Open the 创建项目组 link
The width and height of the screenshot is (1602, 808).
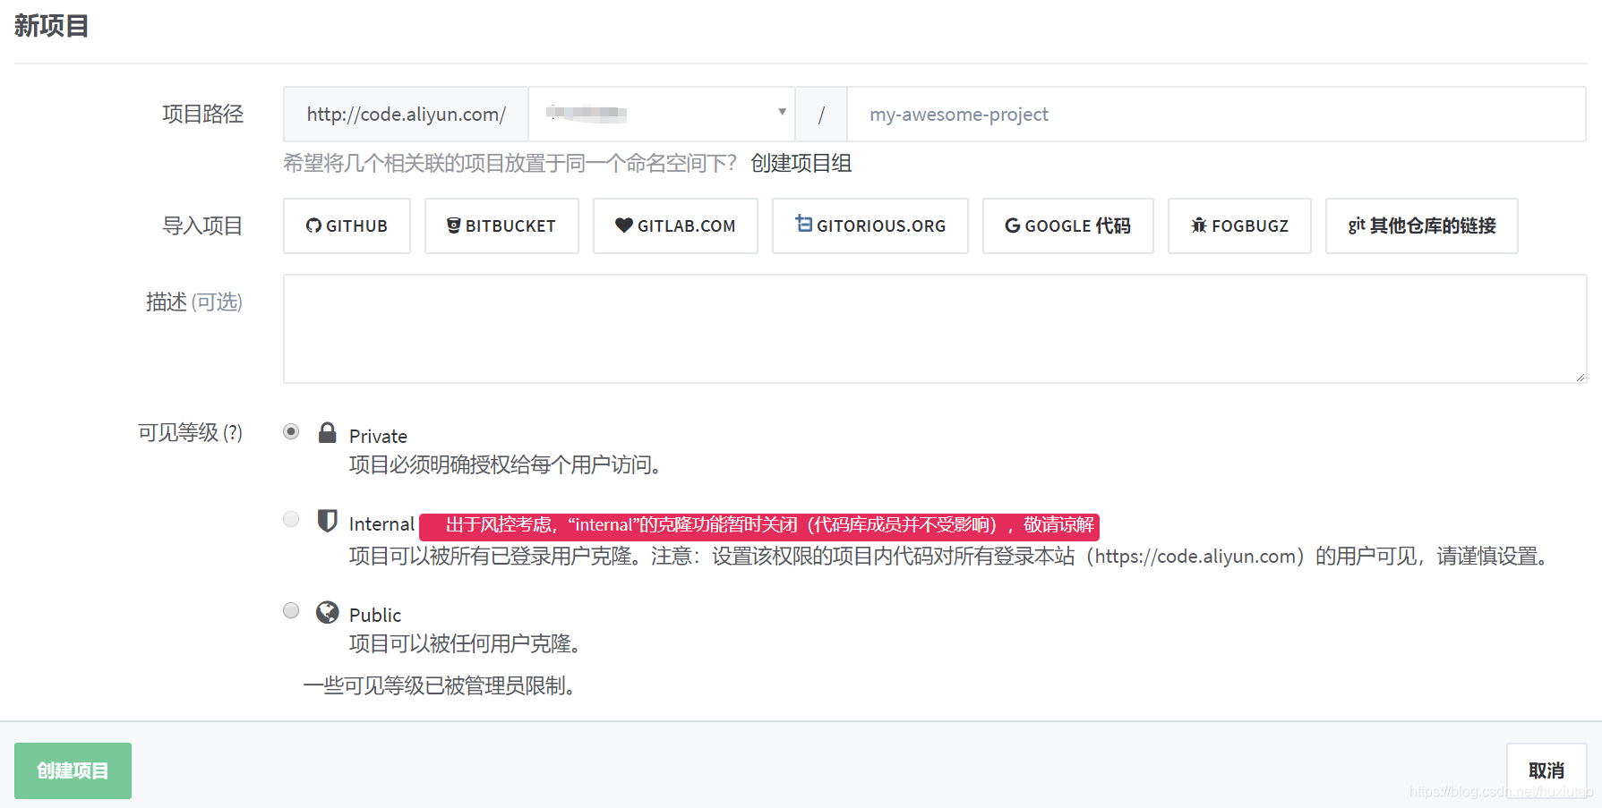[801, 163]
